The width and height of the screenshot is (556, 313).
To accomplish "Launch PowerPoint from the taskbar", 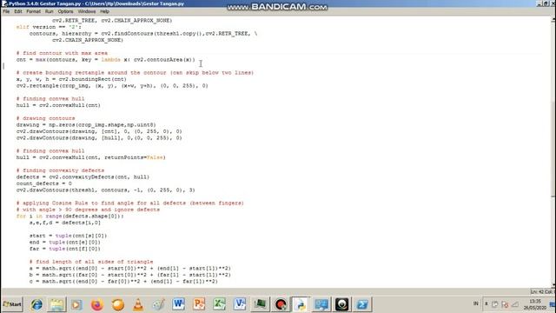I will tap(199, 304).
